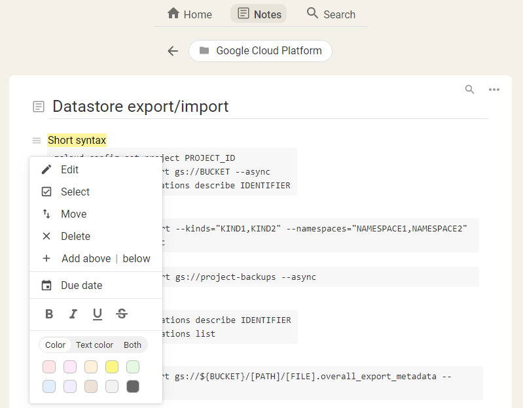This screenshot has width=523, height=408.
Task: Apply bold formatting icon
Action: (49, 314)
